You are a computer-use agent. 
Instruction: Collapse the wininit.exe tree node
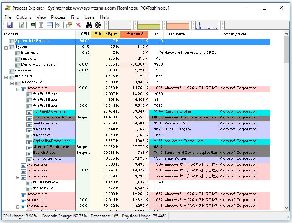[6, 77]
